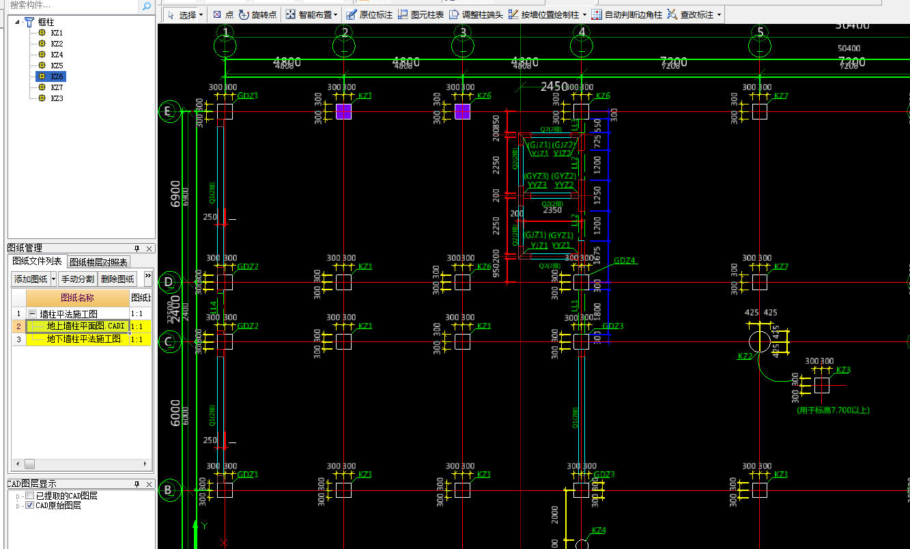910x549 pixels.
Task: Click the 调整柱端头 adjust column end tool
Action: click(476, 14)
